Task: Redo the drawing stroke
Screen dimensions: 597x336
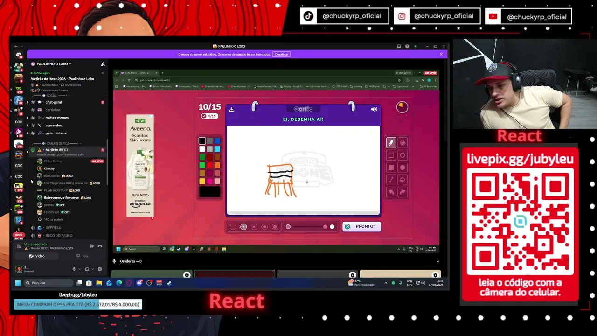Action: tap(403, 192)
